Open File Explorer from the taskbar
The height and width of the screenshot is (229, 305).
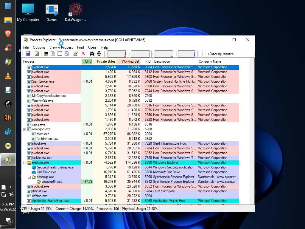[8, 20]
